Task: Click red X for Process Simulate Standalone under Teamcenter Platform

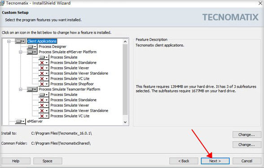Action: pyautogui.click(x=44, y=100)
